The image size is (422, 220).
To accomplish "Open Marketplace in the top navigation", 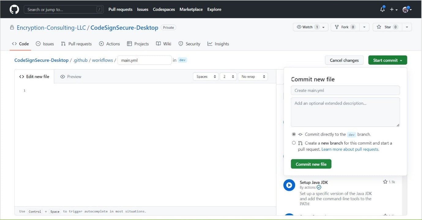I will [191, 9].
